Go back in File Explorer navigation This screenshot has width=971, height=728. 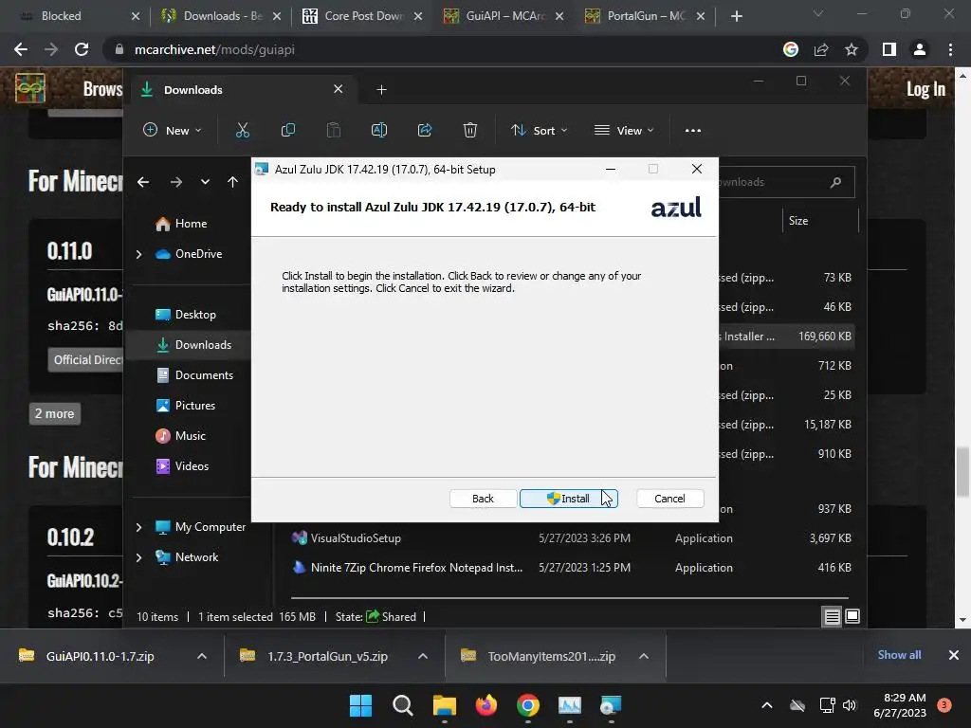[143, 182]
